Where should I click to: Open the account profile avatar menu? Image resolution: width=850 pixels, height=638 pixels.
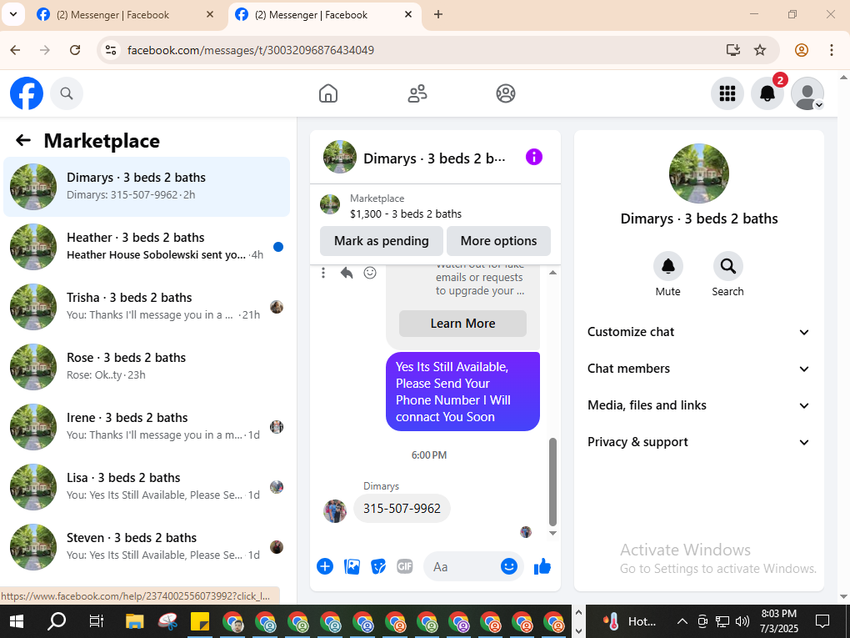click(807, 93)
